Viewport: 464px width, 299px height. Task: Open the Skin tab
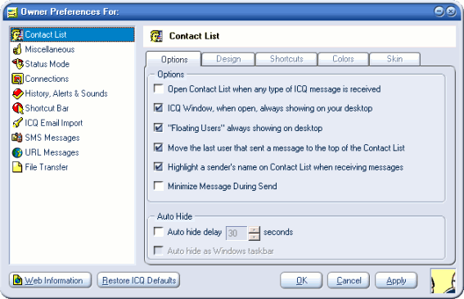coord(394,59)
